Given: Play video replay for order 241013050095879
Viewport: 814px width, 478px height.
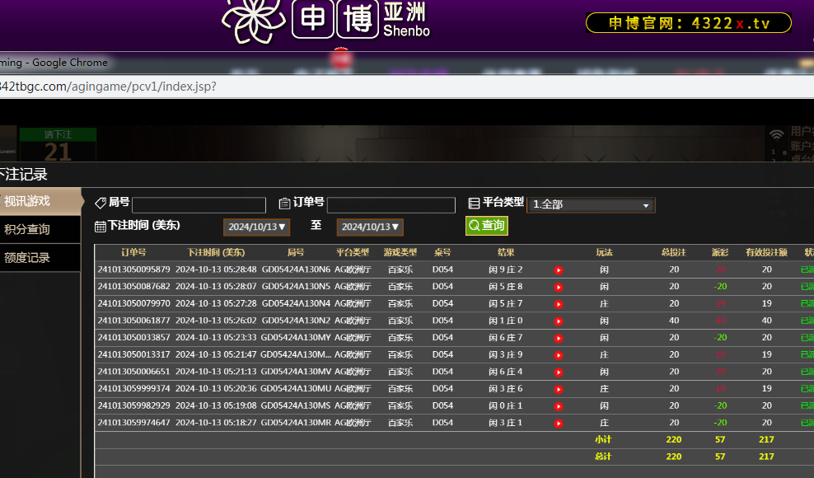Looking at the screenshot, I should click(558, 270).
